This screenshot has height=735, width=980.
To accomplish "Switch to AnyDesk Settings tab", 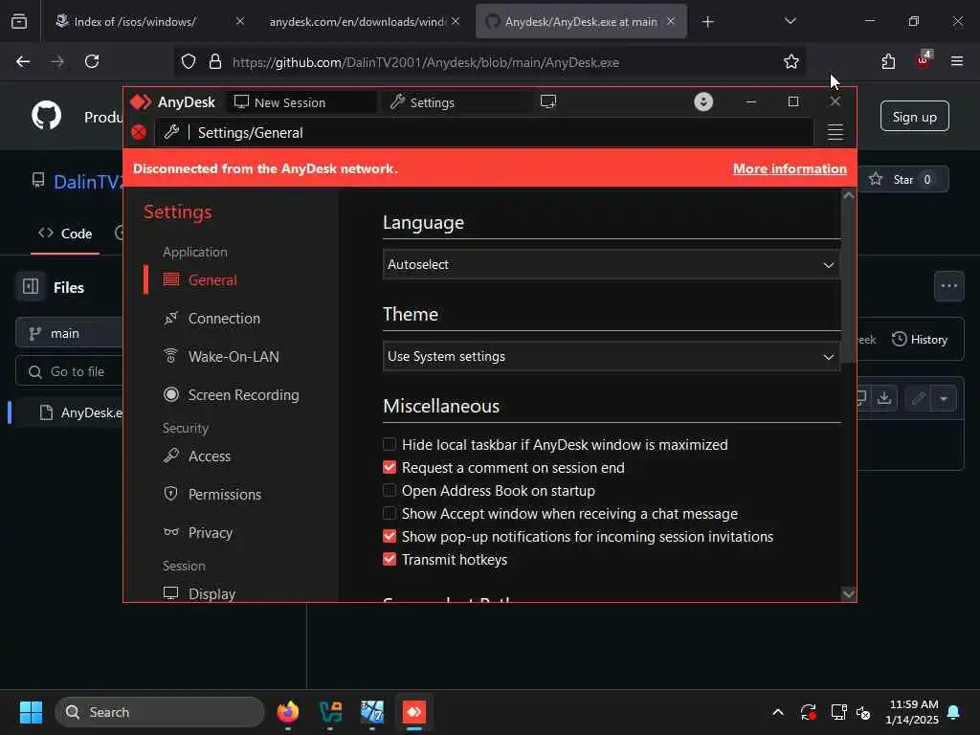I will pos(457,101).
